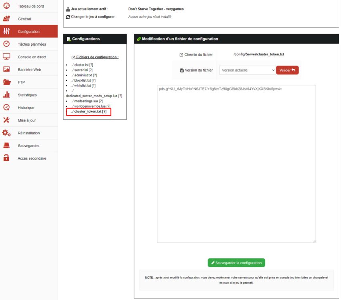
Task: Click the Console en direct monitor icon
Action: [x=6, y=57]
